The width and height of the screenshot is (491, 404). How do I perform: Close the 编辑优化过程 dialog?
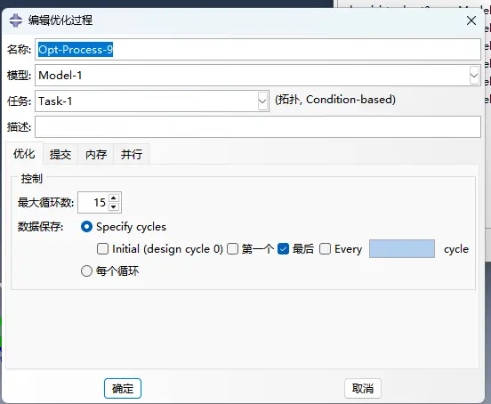(471, 20)
